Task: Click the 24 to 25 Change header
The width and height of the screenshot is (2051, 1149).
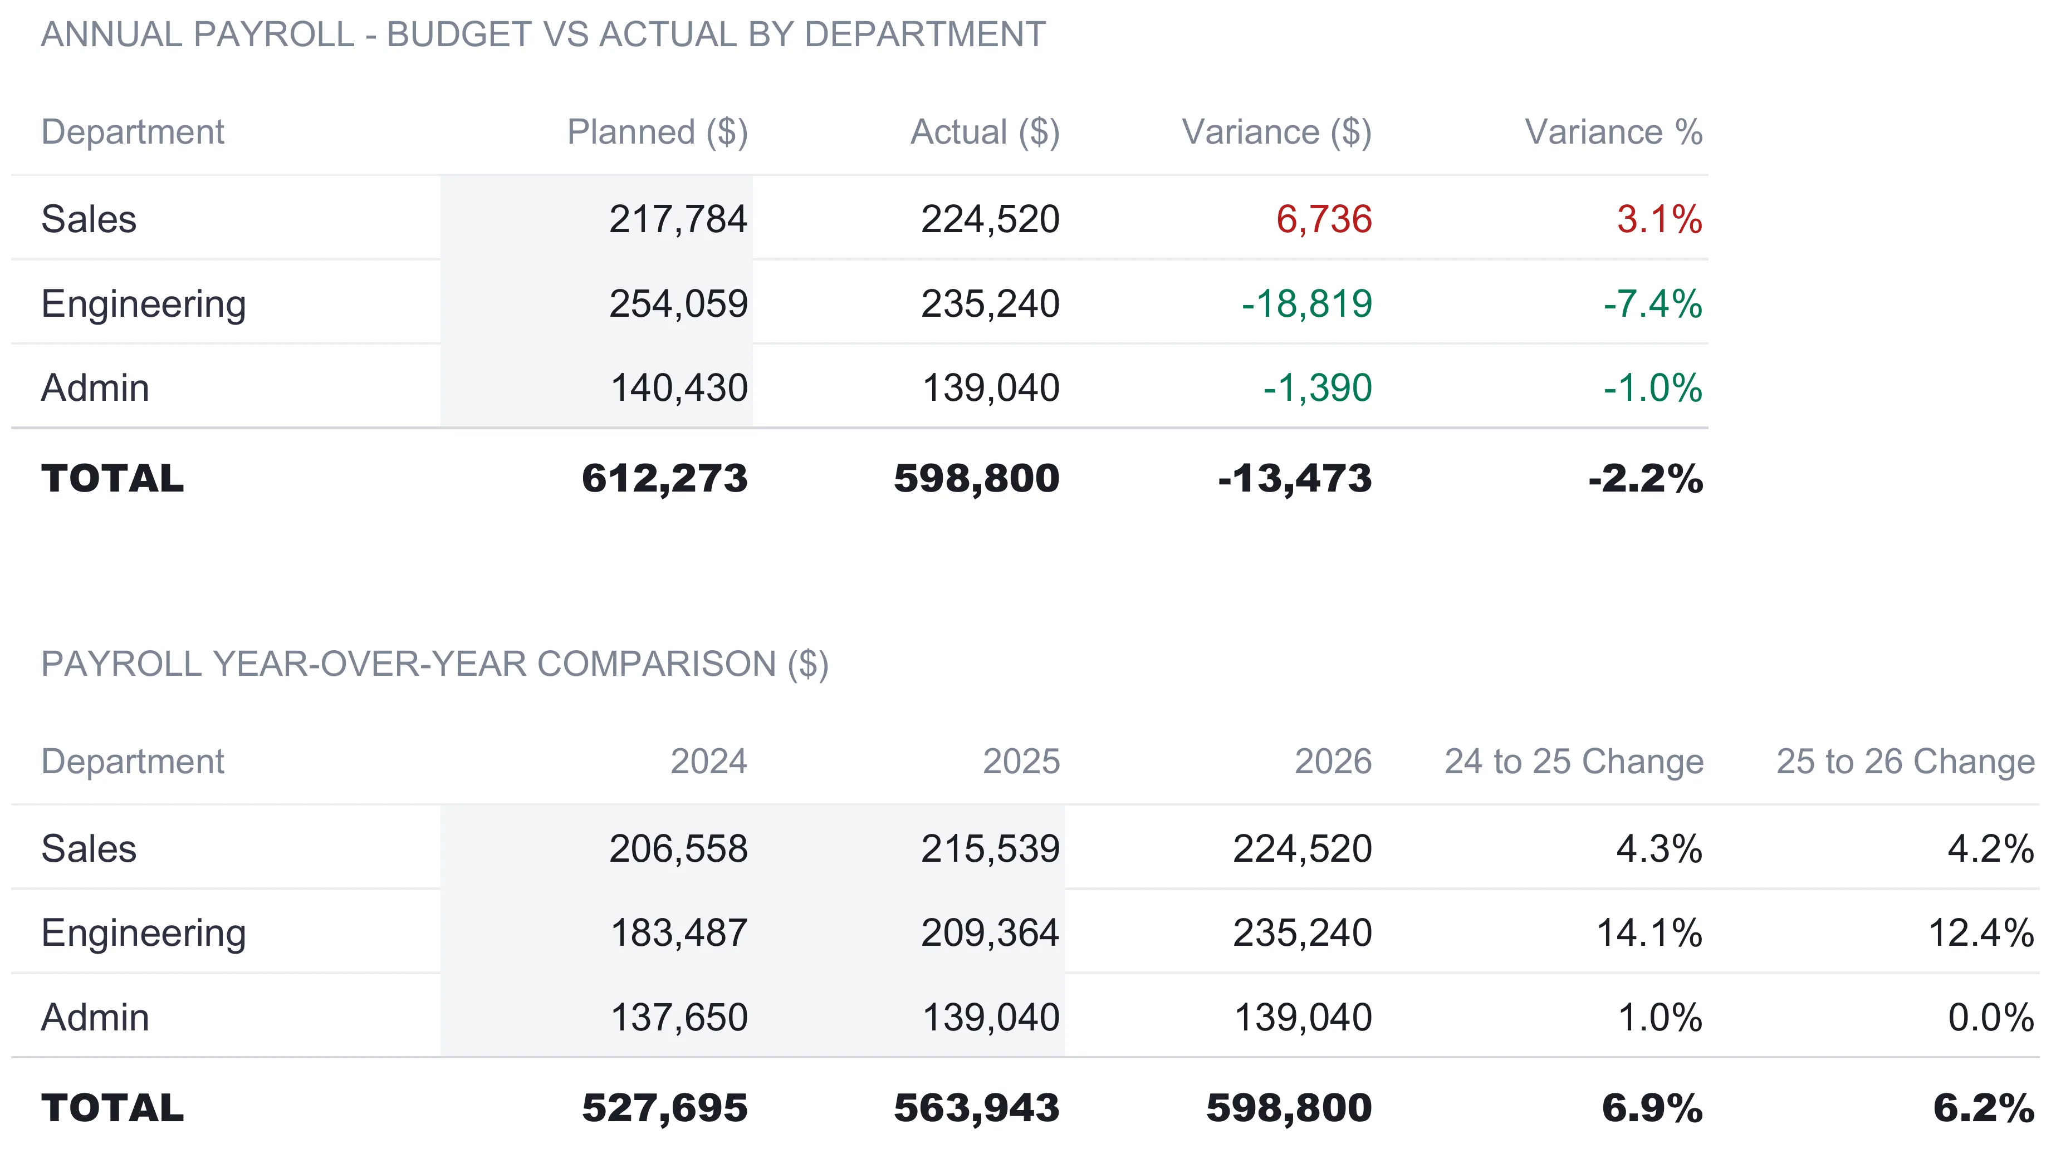Action: [1574, 762]
